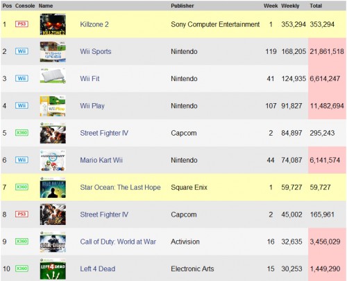Viewport: 347px width, 281px height.
Task: Click the Wii console badge for Wii Sports
Action: 22,51
